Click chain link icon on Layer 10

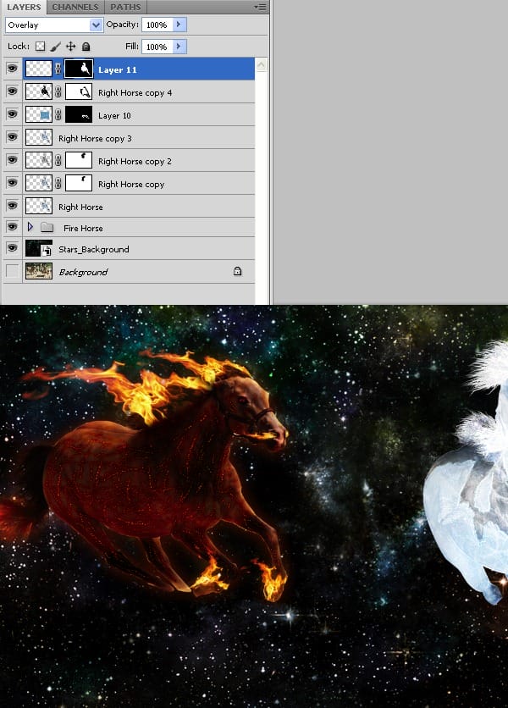click(58, 115)
